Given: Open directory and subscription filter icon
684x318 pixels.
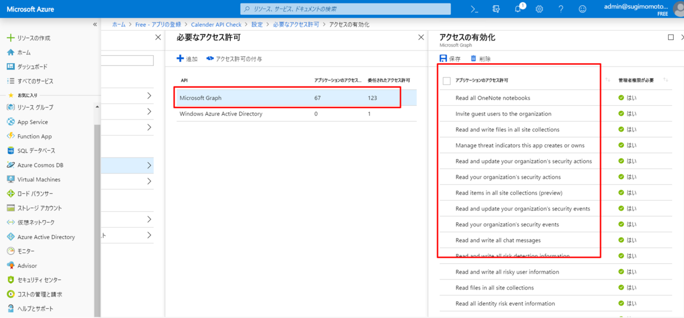Looking at the screenshot, I should click(496, 9).
